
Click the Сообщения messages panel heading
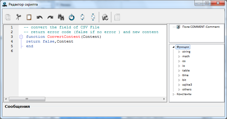pyautogui.click(x=17, y=106)
